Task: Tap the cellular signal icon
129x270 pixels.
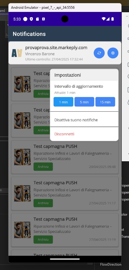Action: pos(108,19)
